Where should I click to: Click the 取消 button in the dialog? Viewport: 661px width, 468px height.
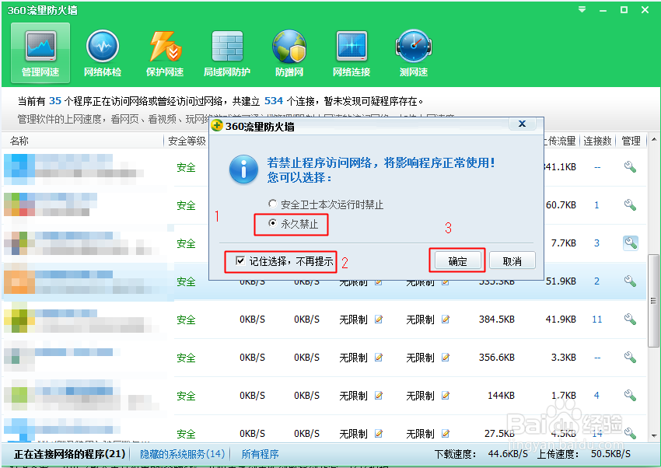tap(512, 260)
